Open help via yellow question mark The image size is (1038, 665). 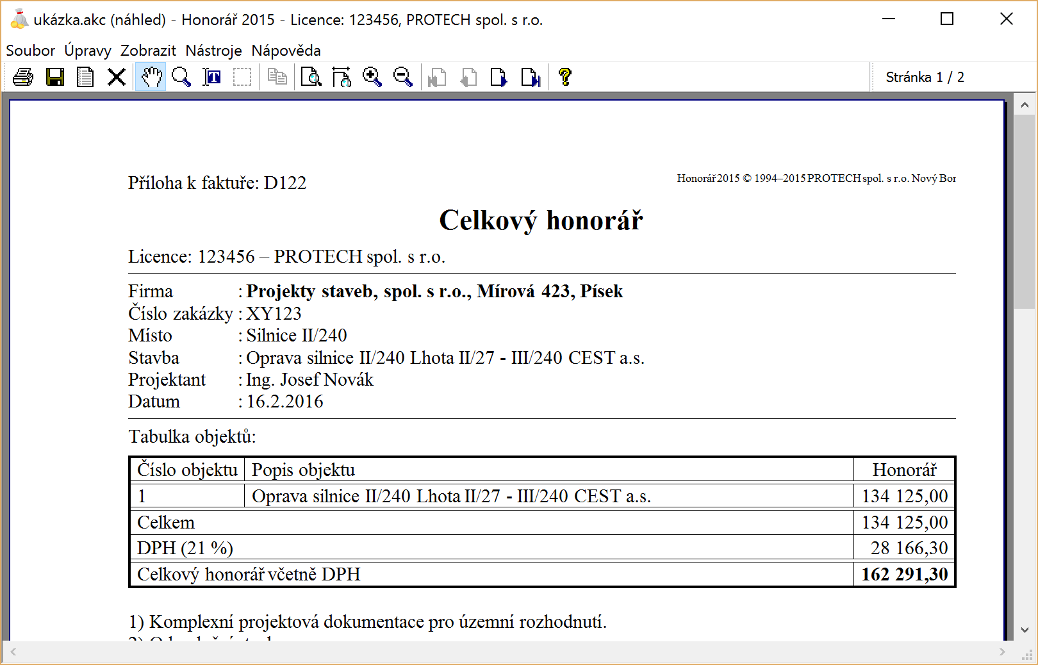pyautogui.click(x=564, y=78)
